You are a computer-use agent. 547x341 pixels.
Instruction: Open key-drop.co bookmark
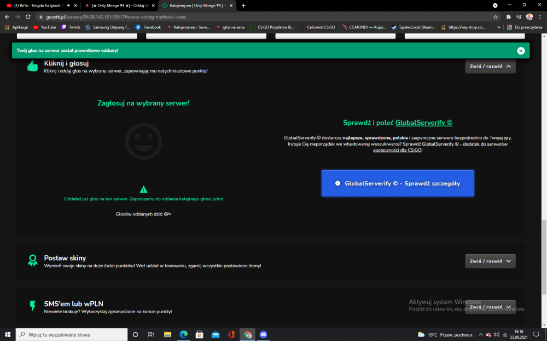(463, 27)
